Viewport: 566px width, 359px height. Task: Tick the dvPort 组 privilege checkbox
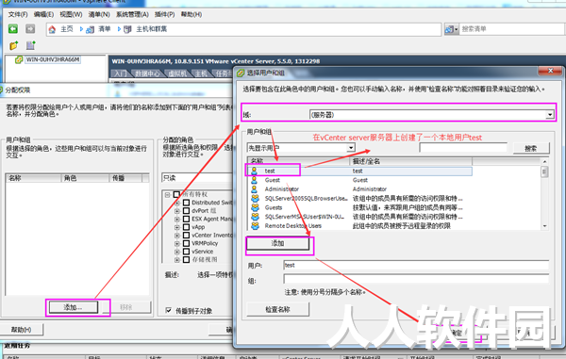(x=186, y=210)
